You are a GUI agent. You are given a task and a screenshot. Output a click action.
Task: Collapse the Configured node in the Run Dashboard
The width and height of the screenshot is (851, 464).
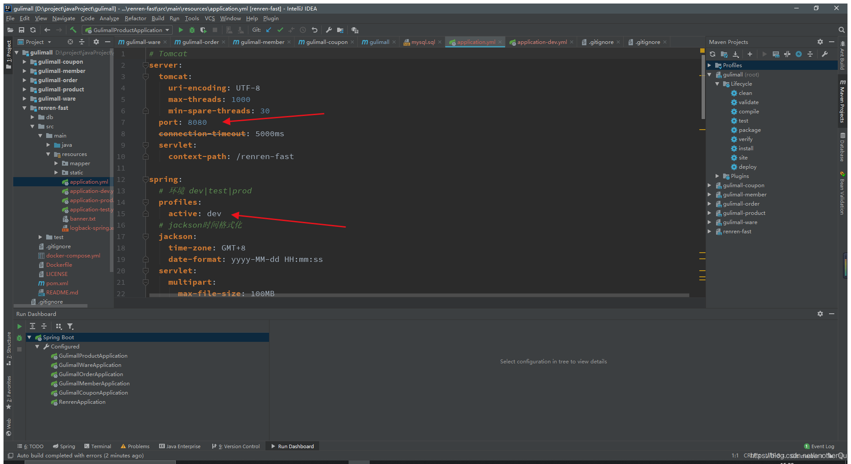37,347
